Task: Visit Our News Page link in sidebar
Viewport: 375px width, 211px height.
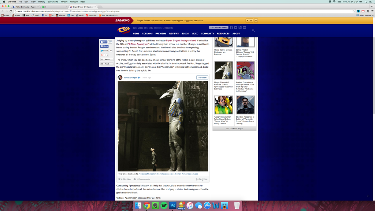Action: click(x=234, y=129)
